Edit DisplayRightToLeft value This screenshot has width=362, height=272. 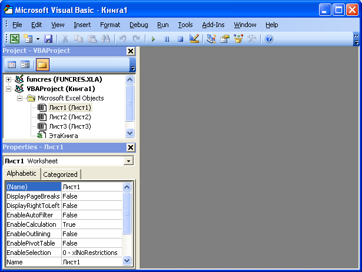(x=92, y=206)
